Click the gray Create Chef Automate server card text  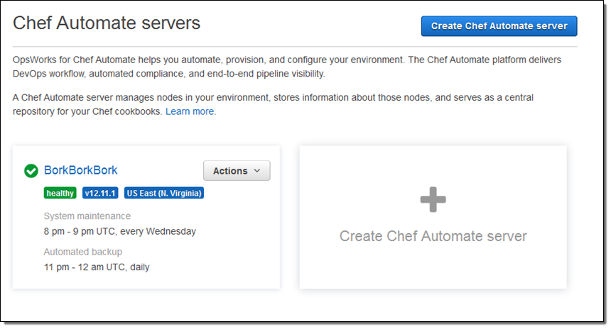tap(433, 236)
